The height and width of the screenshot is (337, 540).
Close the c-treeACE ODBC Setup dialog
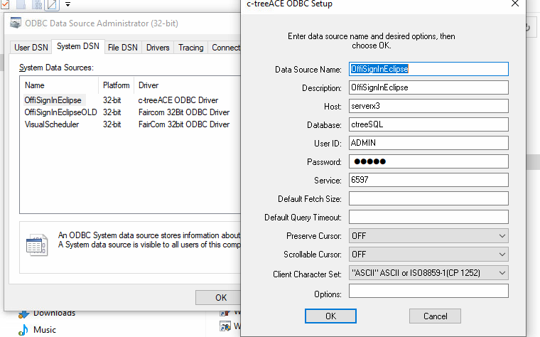tap(515, 4)
